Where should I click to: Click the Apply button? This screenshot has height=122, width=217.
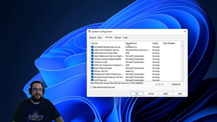pos(165,94)
